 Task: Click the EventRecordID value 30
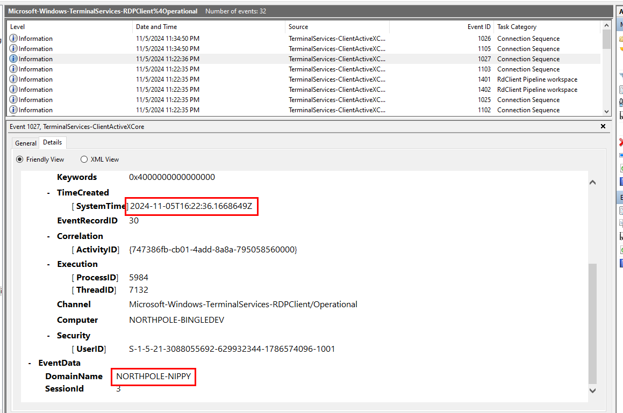133,221
